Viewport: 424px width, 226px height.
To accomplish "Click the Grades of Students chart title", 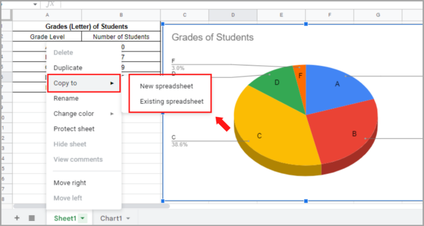I will pos(213,38).
